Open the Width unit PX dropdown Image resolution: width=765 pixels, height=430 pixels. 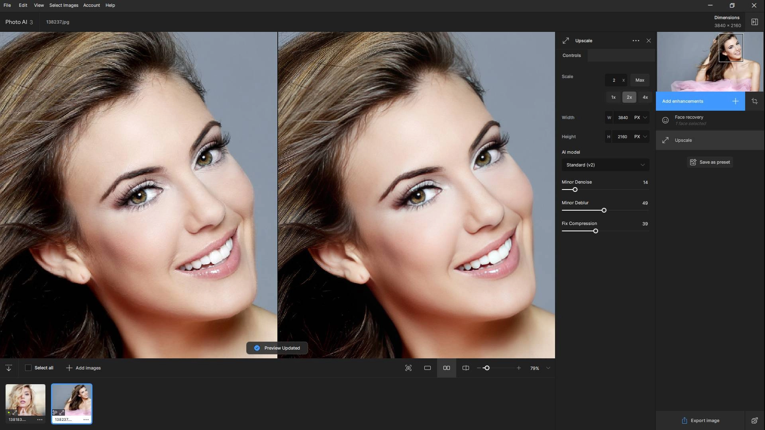click(641, 117)
